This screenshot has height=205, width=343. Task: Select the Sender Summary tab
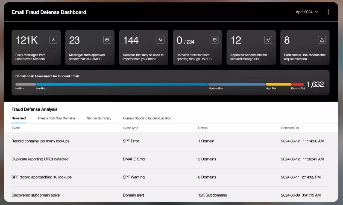click(x=99, y=118)
